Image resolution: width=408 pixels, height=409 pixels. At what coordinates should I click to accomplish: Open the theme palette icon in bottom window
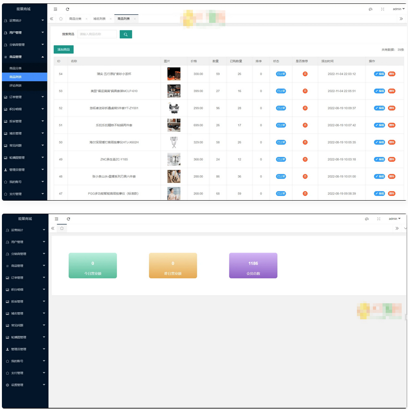(367, 219)
